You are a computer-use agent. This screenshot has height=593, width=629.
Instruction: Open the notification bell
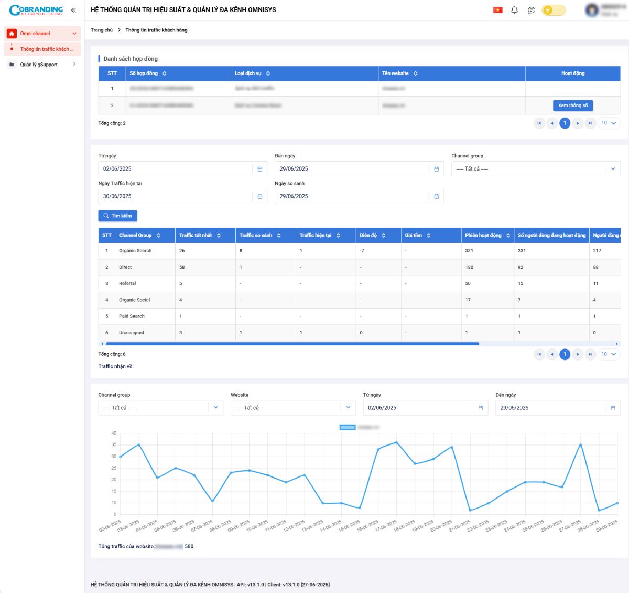514,10
